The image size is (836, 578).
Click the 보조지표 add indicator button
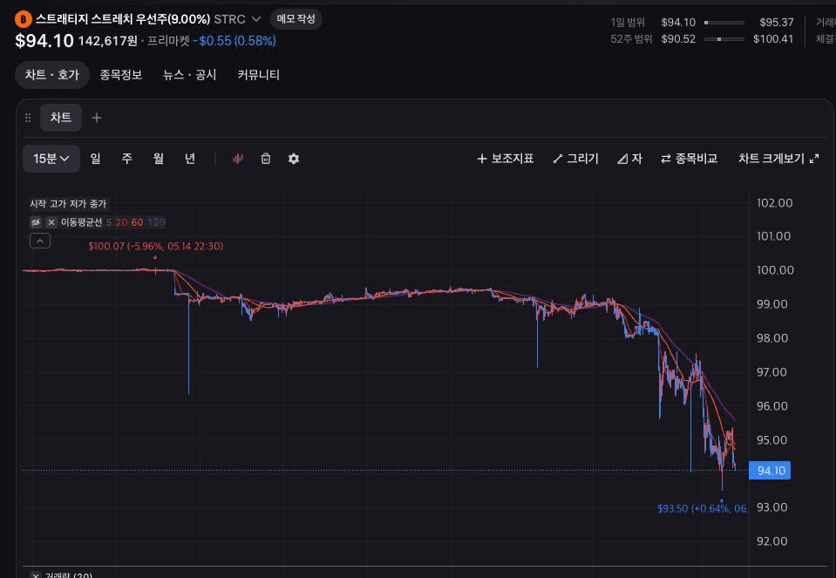click(x=505, y=159)
